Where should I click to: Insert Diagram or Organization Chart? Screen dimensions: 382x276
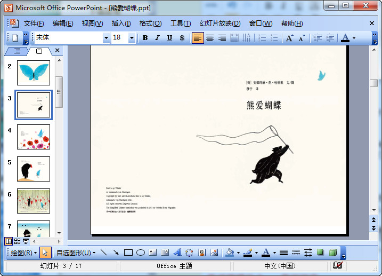click(189, 253)
